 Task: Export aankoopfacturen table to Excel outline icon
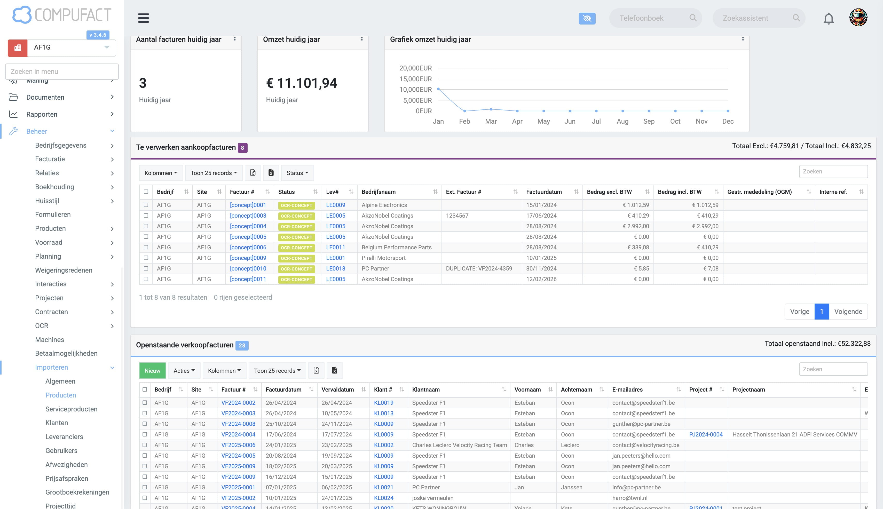(253, 173)
